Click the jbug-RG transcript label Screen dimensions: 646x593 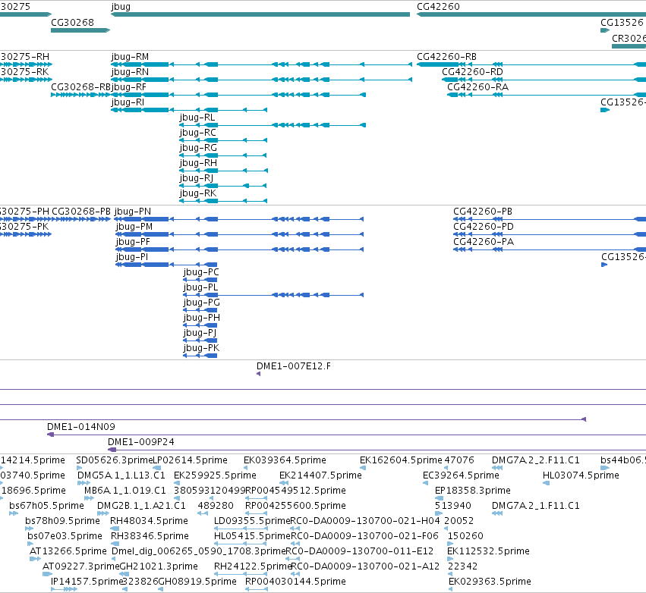(198, 148)
